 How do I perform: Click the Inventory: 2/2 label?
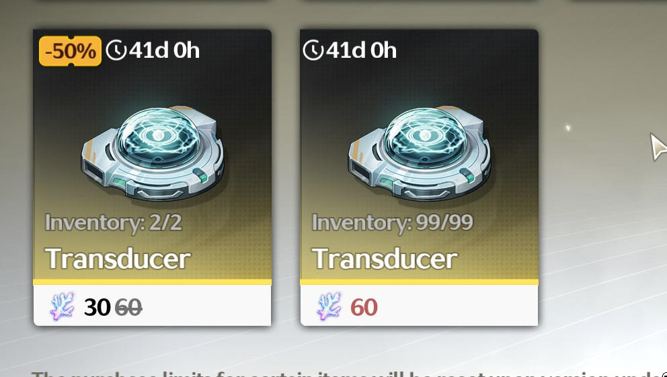[x=114, y=222]
